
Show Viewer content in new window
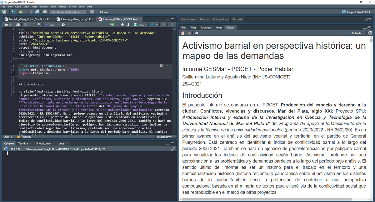point(196,33)
